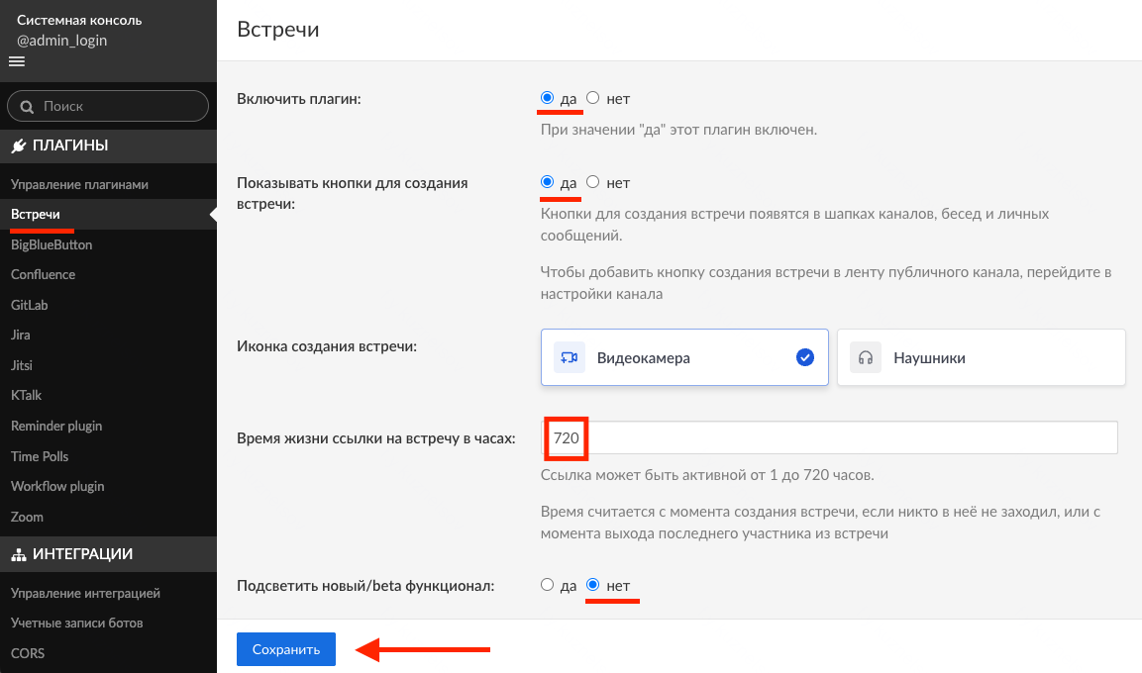Select 'нет' for Включить плагин
Image resolution: width=1142 pixels, height=673 pixels.
(593, 98)
